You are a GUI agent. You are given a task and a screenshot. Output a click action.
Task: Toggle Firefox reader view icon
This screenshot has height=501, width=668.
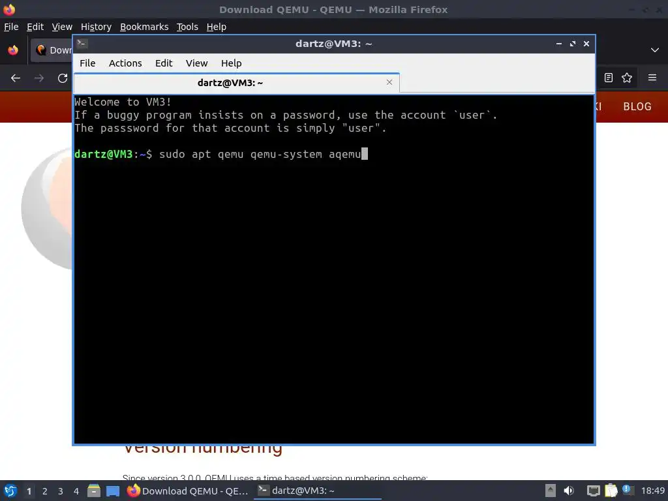click(609, 78)
